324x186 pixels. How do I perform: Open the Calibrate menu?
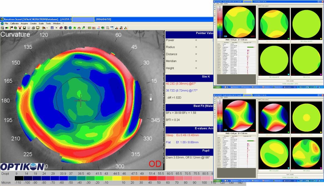pyautogui.click(x=14, y=24)
